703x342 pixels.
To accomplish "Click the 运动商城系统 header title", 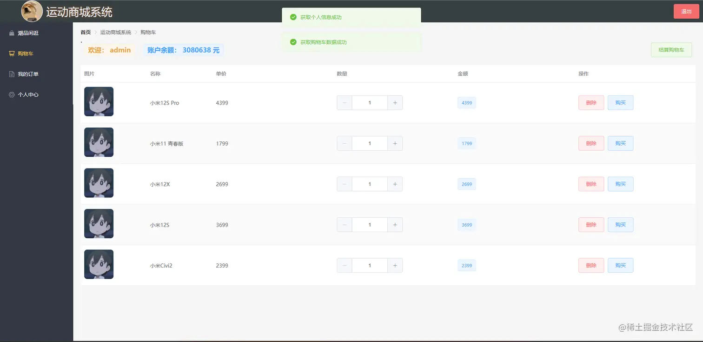I will tap(79, 12).
